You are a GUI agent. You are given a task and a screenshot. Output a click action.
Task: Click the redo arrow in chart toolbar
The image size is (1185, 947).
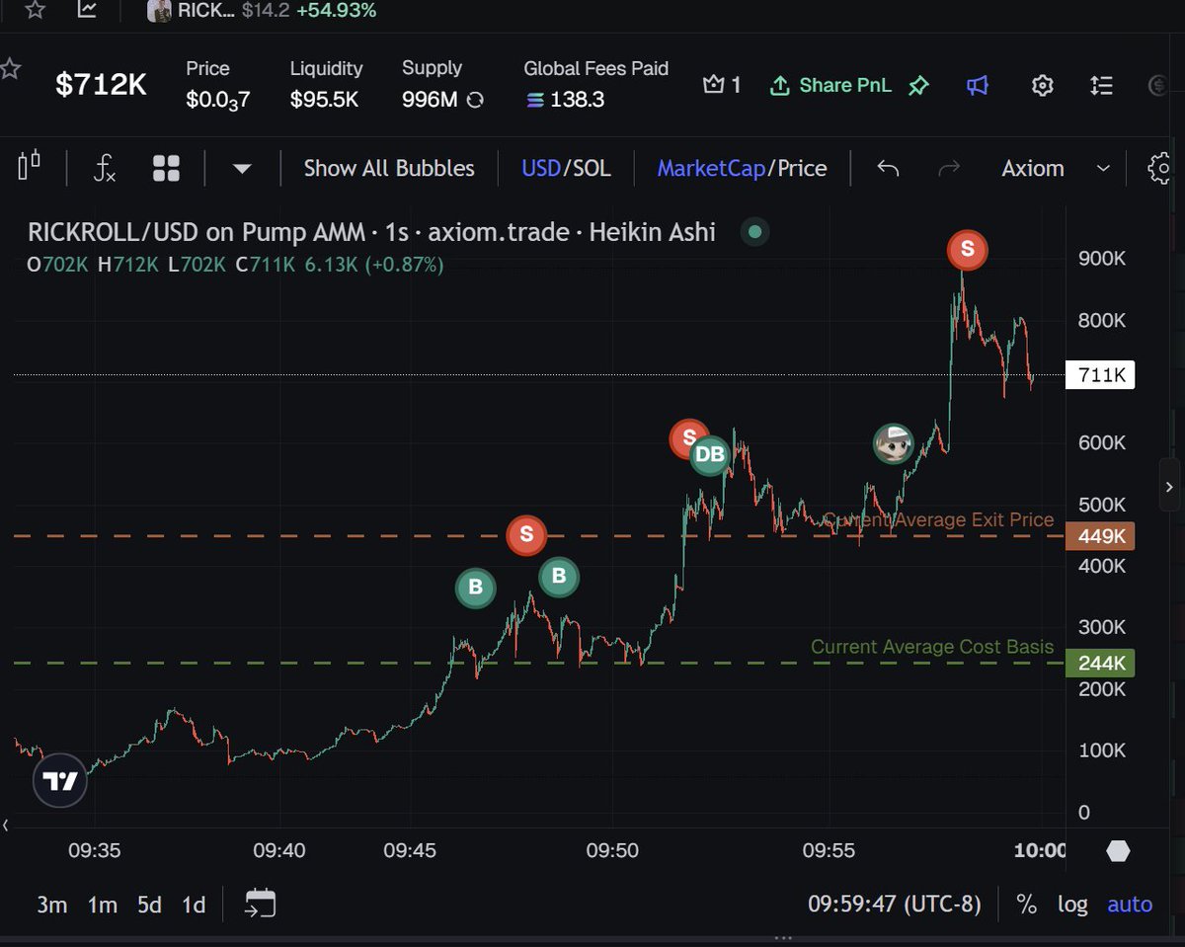click(949, 169)
